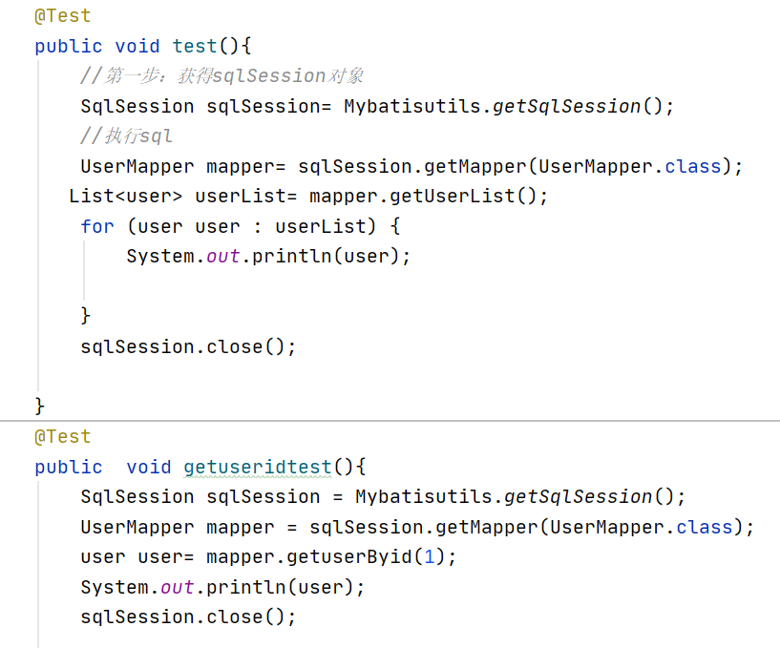The height and width of the screenshot is (648, 780).
Task: Click userList inside the for loop parentheses
Action: [320, 226]
